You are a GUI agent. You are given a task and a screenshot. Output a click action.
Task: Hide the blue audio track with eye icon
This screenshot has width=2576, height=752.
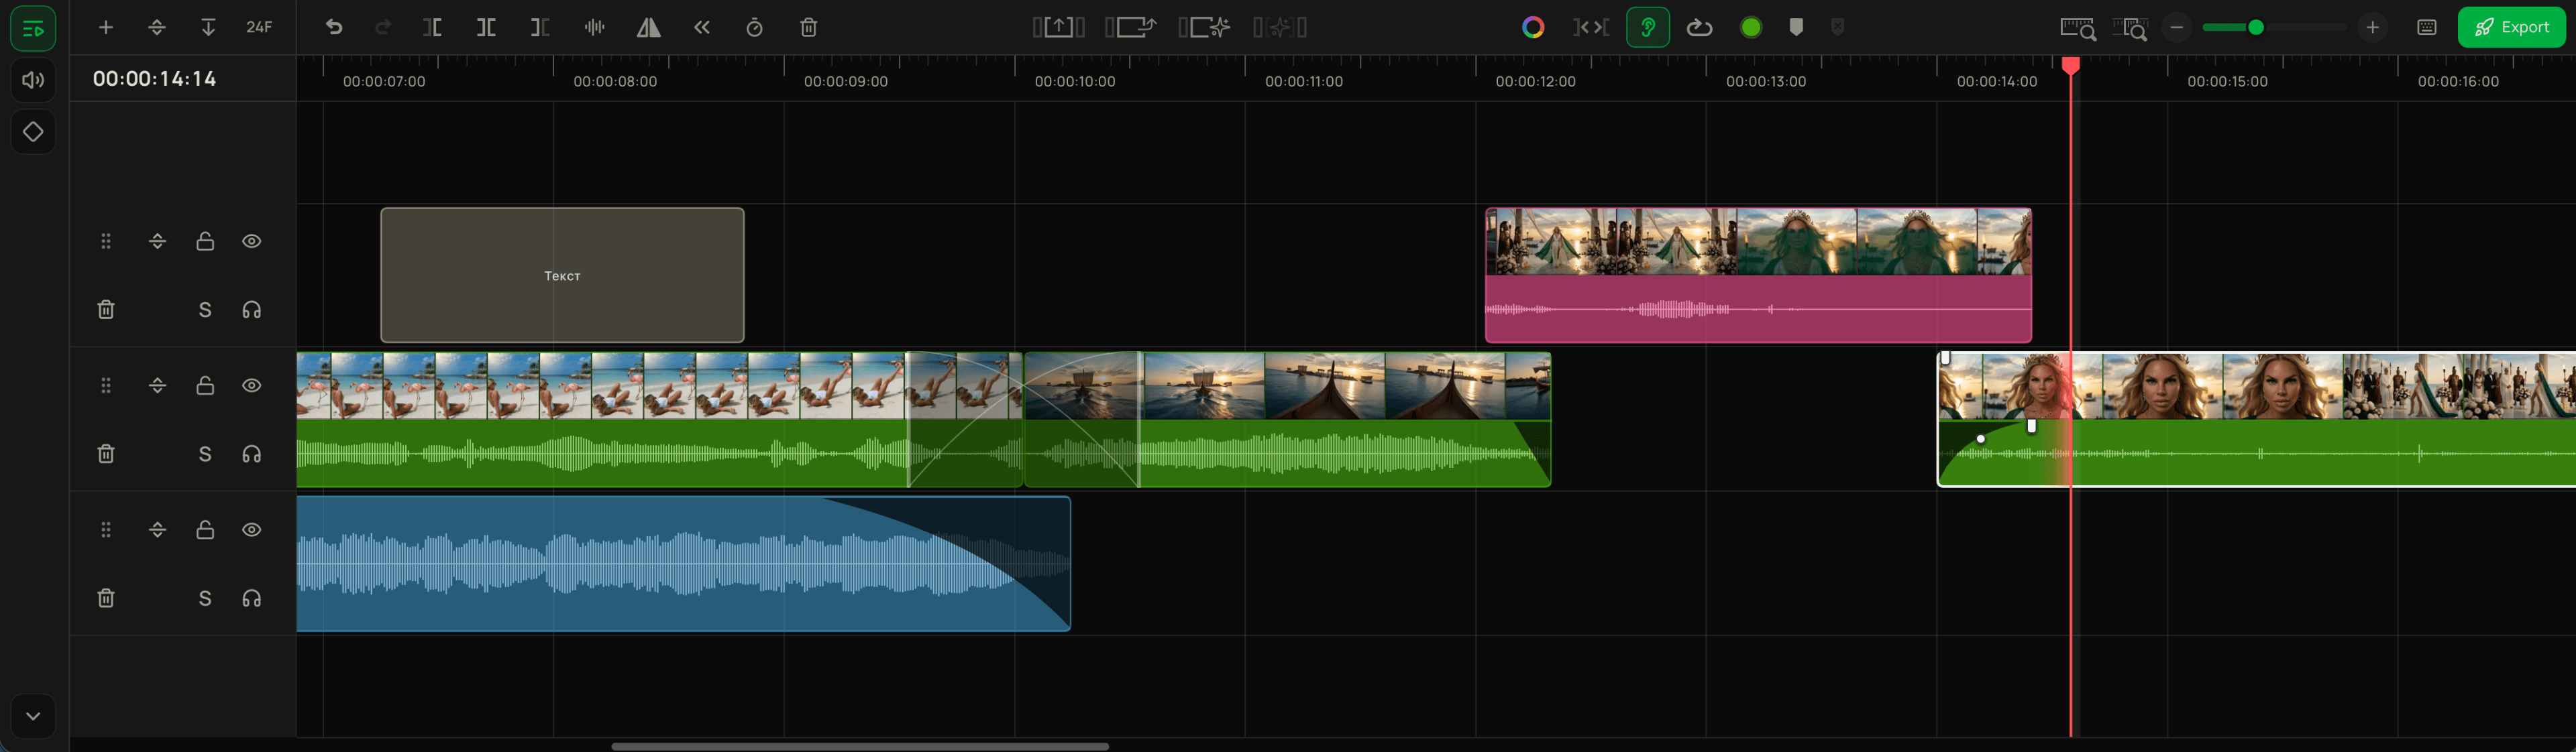[x=252, y=529]
